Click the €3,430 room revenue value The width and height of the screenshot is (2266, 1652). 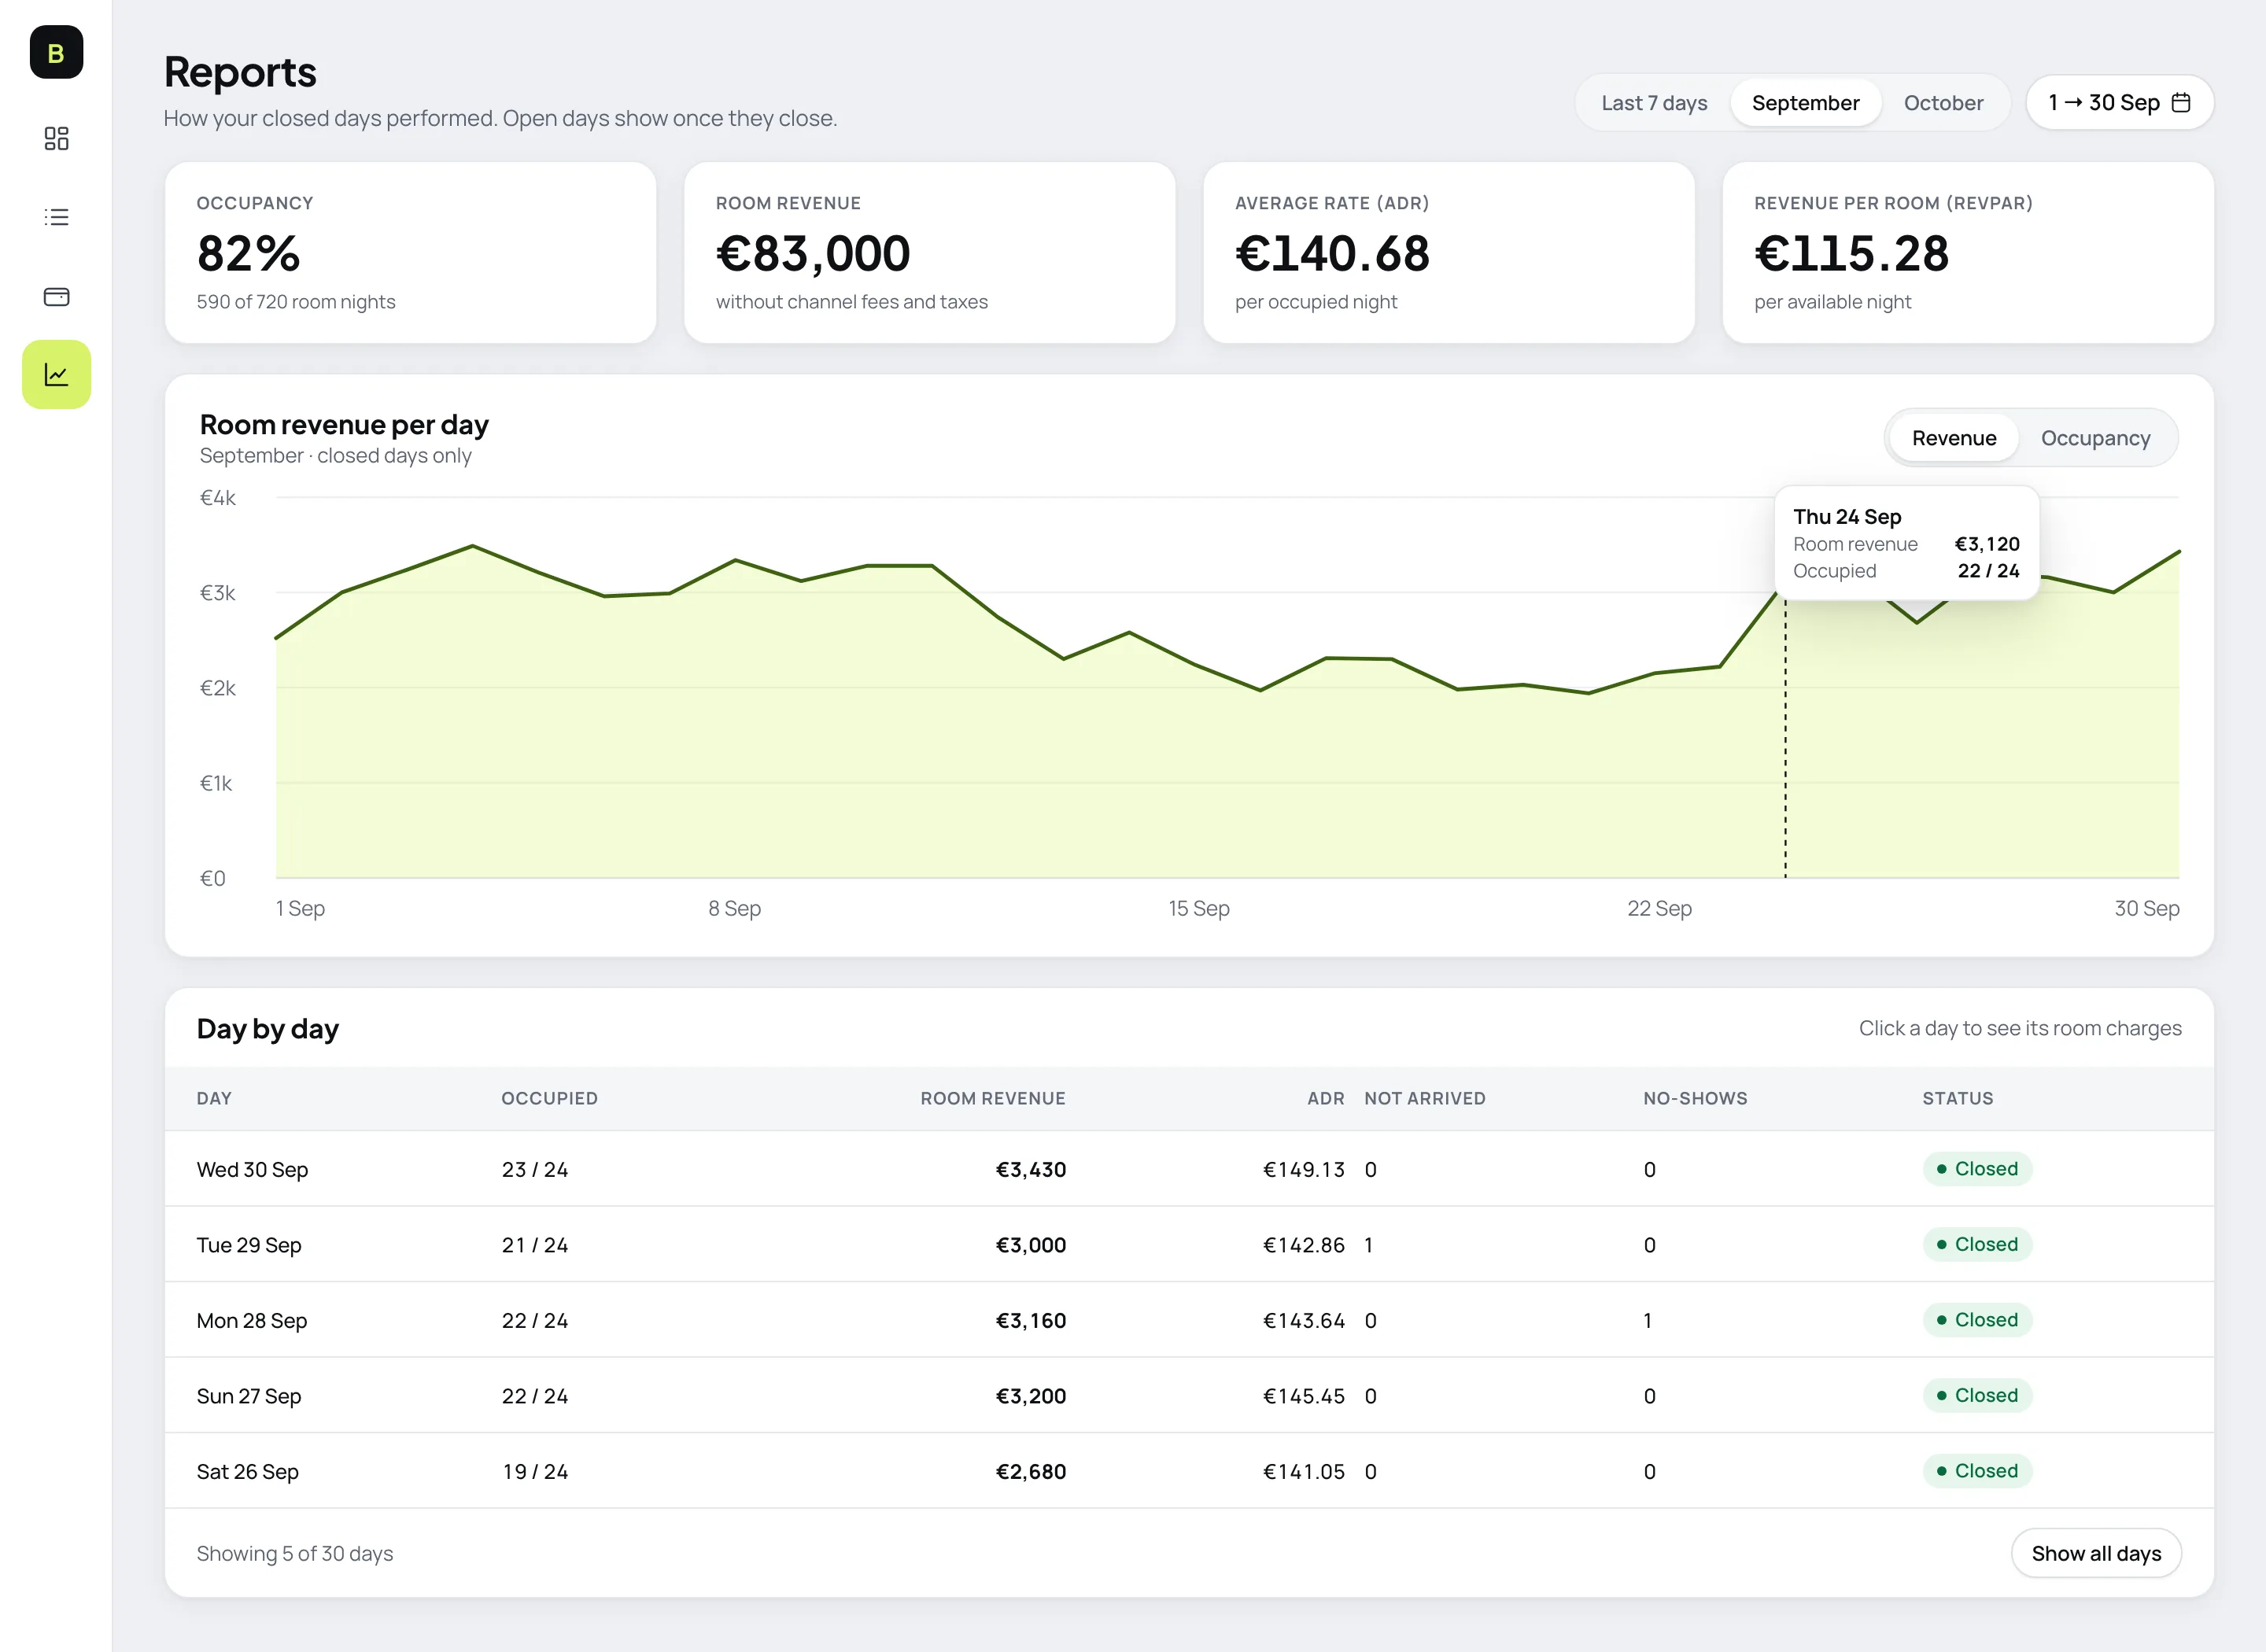coord(1030,1169)
